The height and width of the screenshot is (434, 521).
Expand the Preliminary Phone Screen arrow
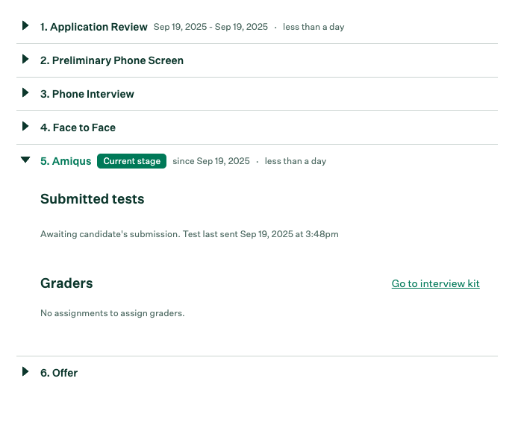click(x=25, y=60)
